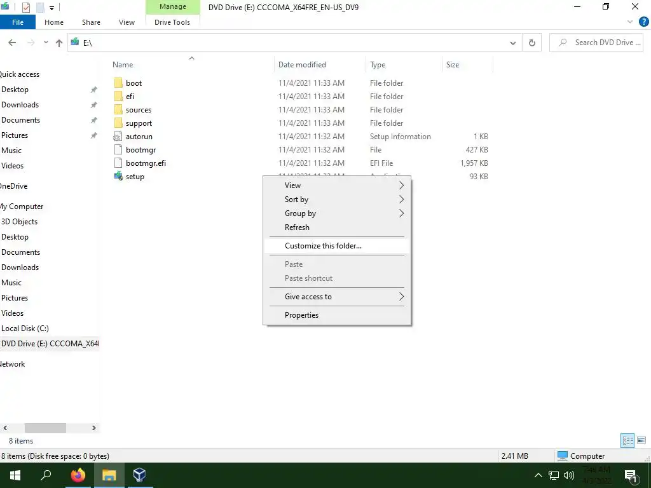The height and width of the screenshot is (488, 651).
Task: Expand the ribbon with the chevron
Action: (630, 22)
